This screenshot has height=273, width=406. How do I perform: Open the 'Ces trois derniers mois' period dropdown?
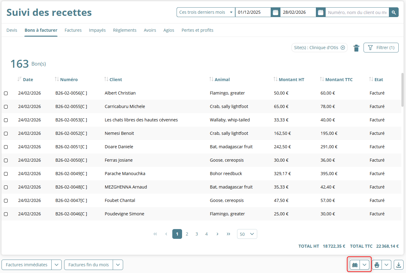[206, 13]
